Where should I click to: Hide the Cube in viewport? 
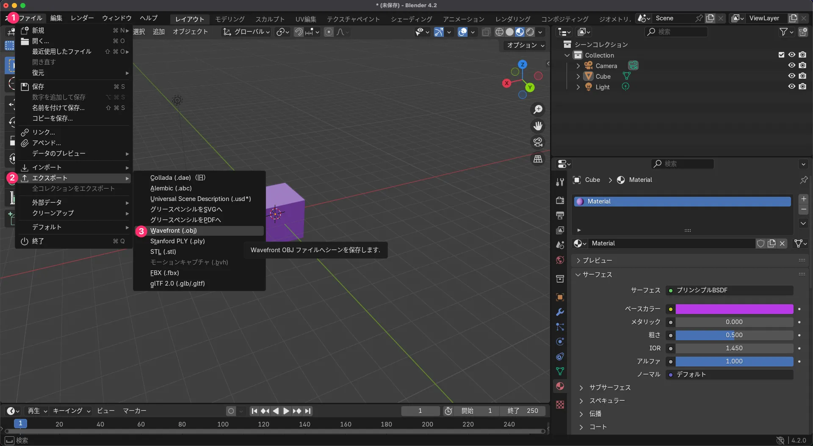tap(791, 76)
